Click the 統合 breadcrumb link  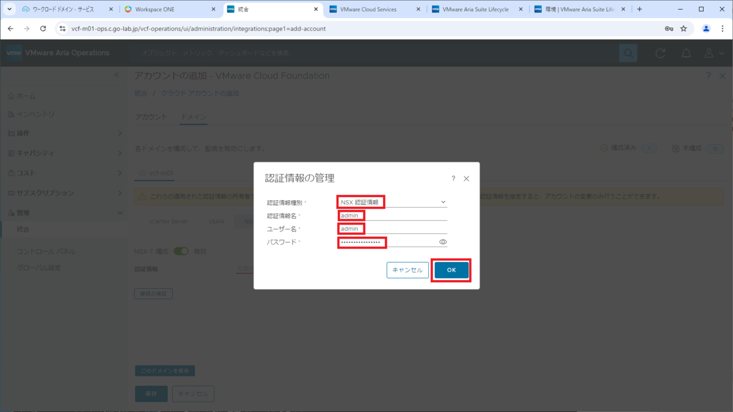click(x=140, y=93)
